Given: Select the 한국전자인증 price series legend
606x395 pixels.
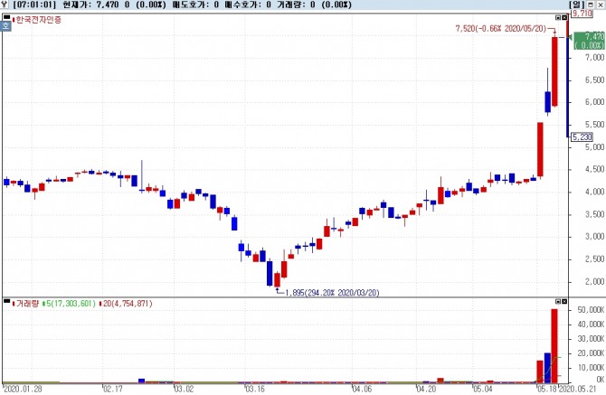Looking at the screenshot, I should [x=37, y=19].
